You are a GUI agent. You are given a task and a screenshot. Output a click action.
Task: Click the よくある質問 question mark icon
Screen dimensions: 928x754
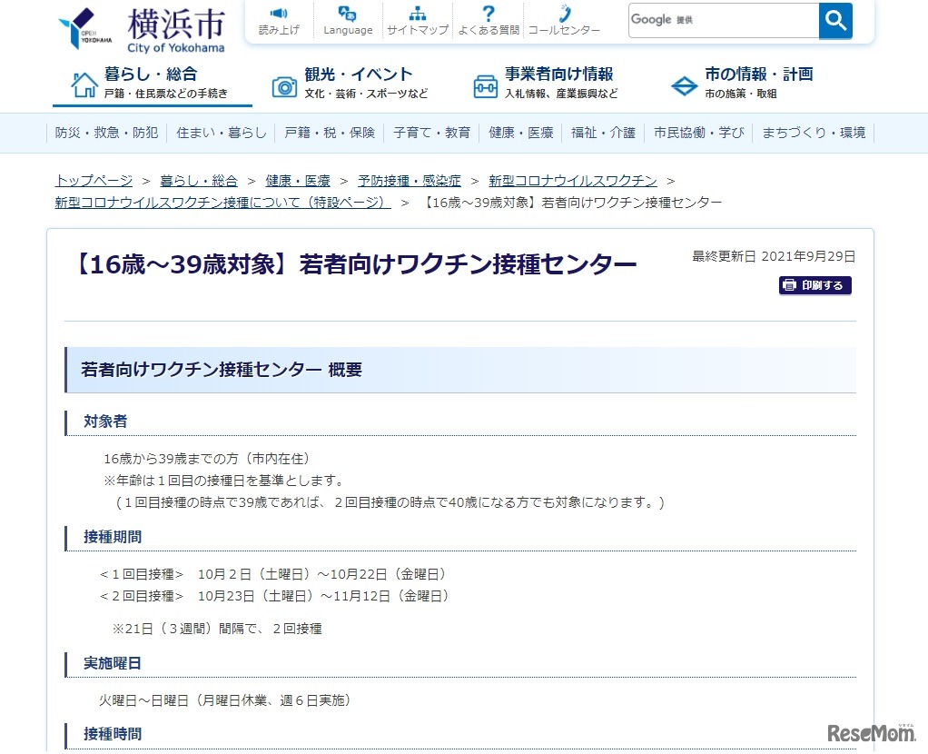click(x=489, y=15)
